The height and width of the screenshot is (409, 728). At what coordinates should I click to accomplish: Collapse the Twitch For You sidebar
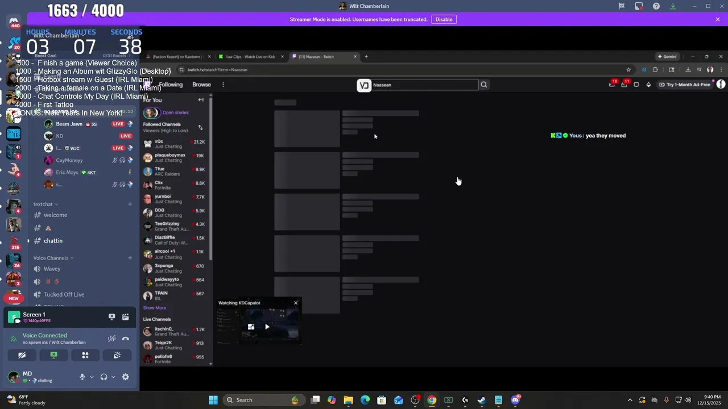click(x=201, y=100)
